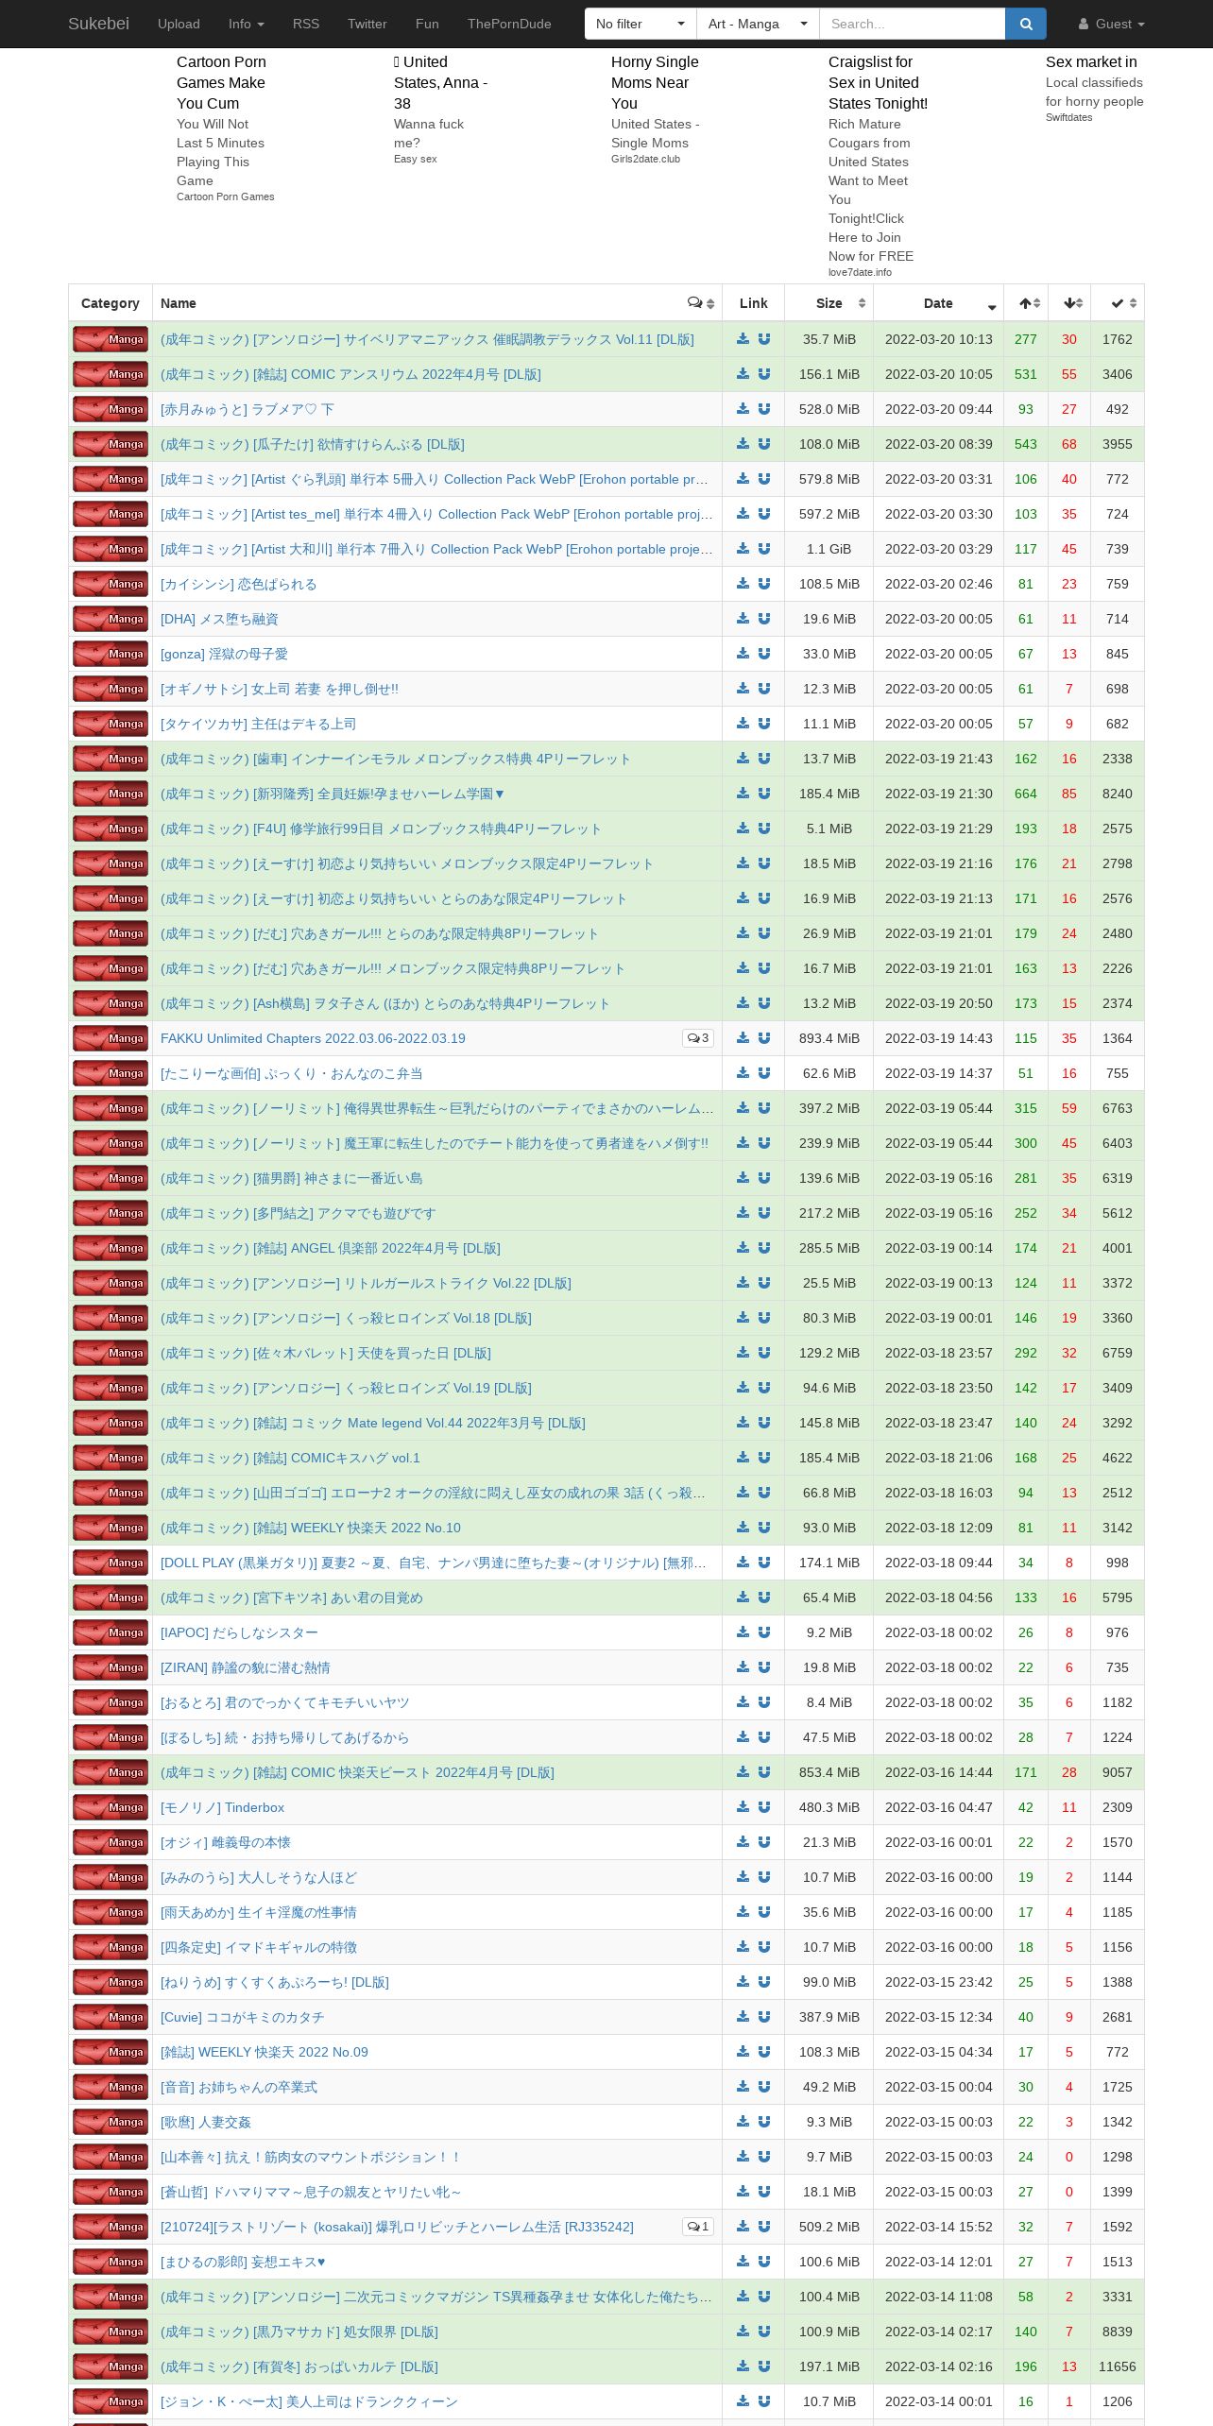Open the Info dropdown menu
Screen dimensions: 1213x2426
[246, 24]
